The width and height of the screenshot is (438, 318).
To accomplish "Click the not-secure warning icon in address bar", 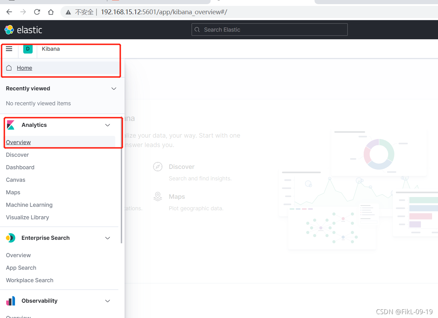I will coord(68,12).
